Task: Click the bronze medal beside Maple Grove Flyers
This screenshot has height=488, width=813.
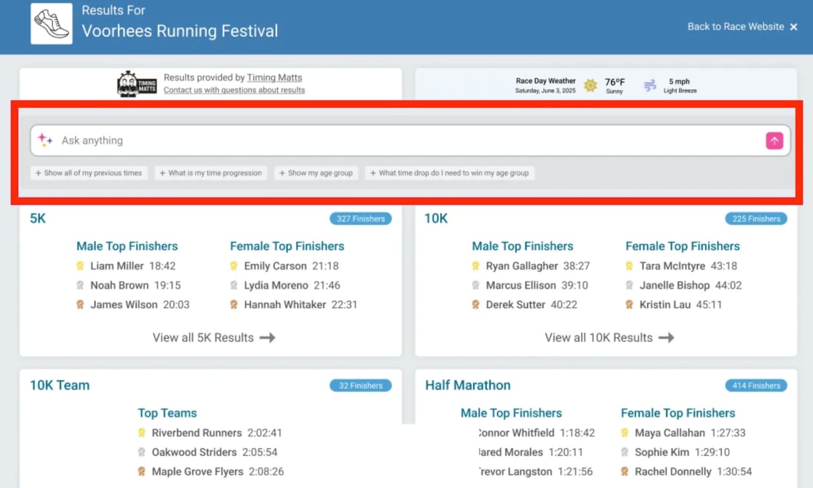Action: point(142,472)
